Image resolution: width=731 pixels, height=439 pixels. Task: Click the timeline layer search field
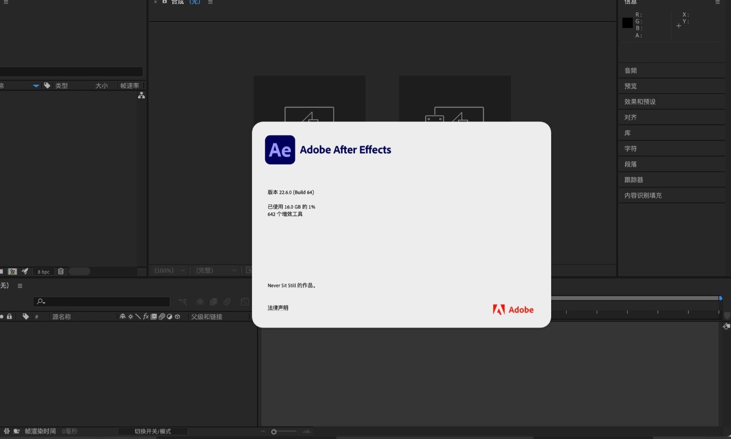[101, 301]
